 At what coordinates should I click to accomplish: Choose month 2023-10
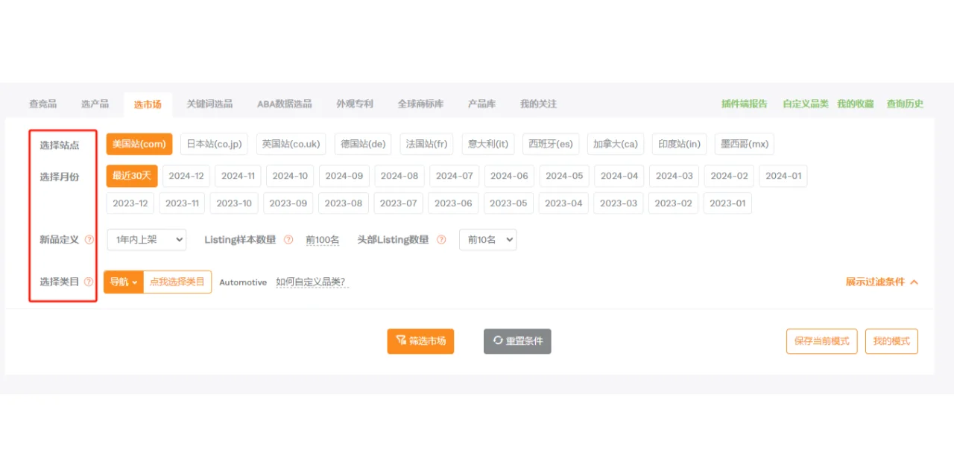234,203
